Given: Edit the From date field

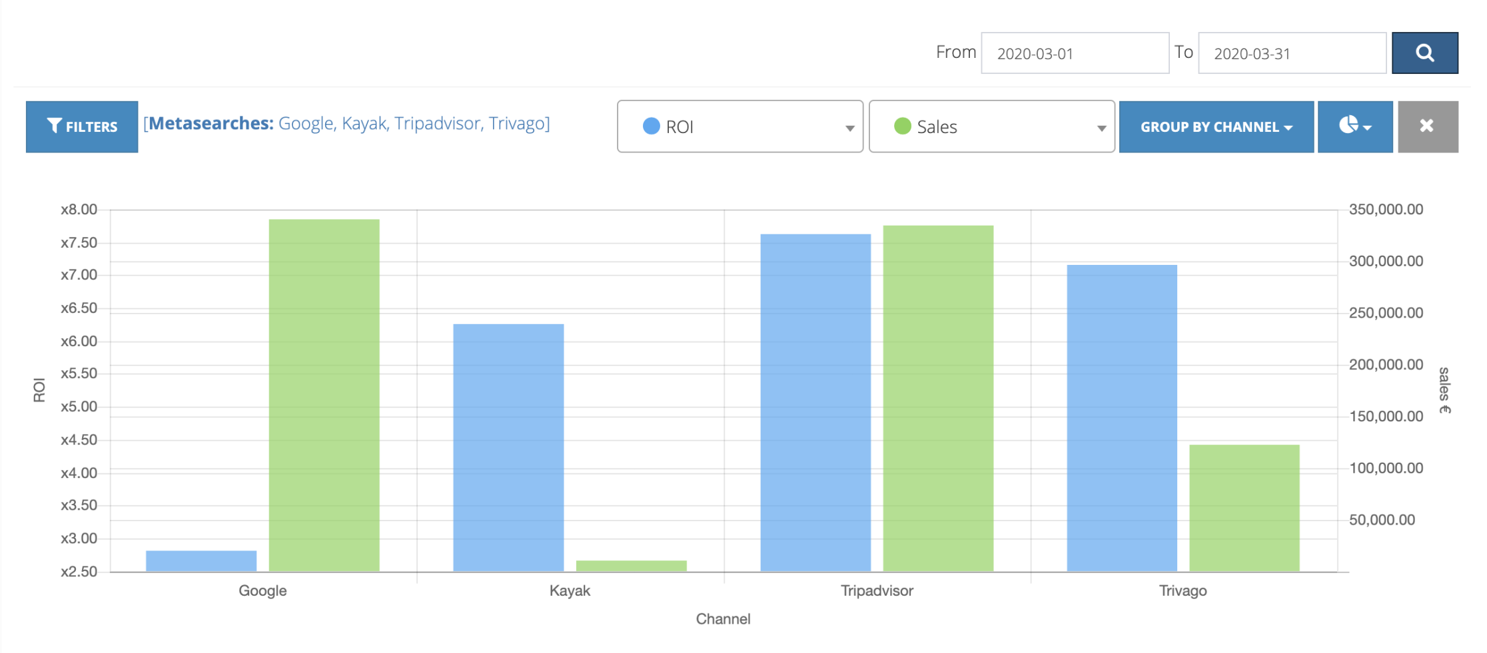Looking at the screenshot, I should (1075, 53).
